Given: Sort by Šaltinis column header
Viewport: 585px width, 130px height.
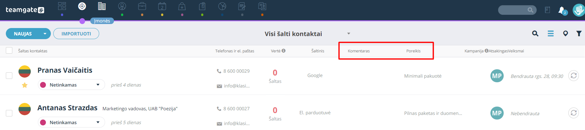Looking at the screenshot, I should [x=318, y=51].
